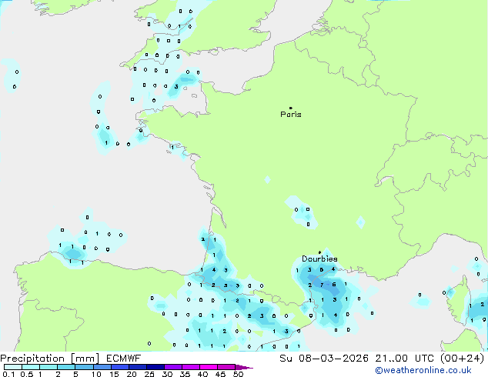Pick the 25–30 mm dark blue legend swatch
Viewport: 488px width, 377px height.
coord(155,367)
